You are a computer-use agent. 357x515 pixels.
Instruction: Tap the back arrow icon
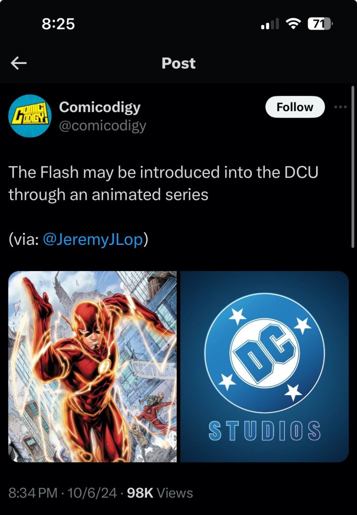pyautogui.click(x=19, y=63)
